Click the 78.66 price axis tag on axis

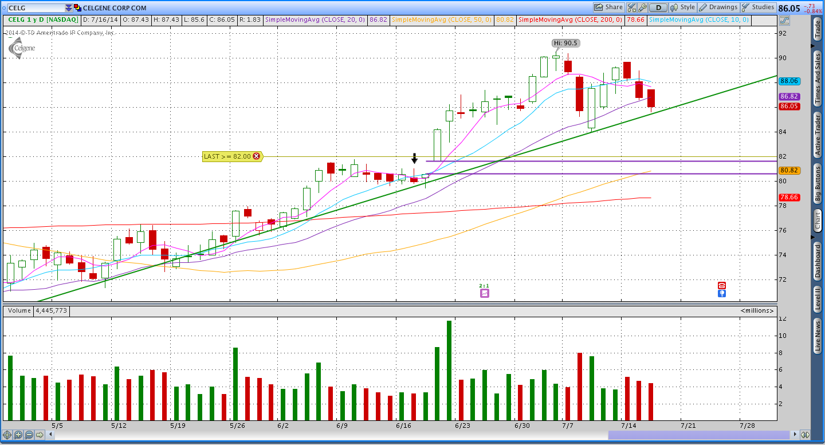[x=789, y=197]
